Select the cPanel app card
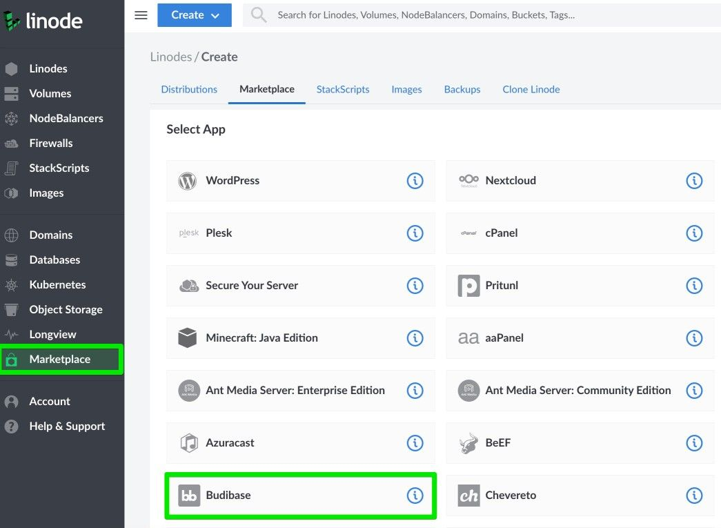Screen dimensions: 721x528 pos(580,233)
